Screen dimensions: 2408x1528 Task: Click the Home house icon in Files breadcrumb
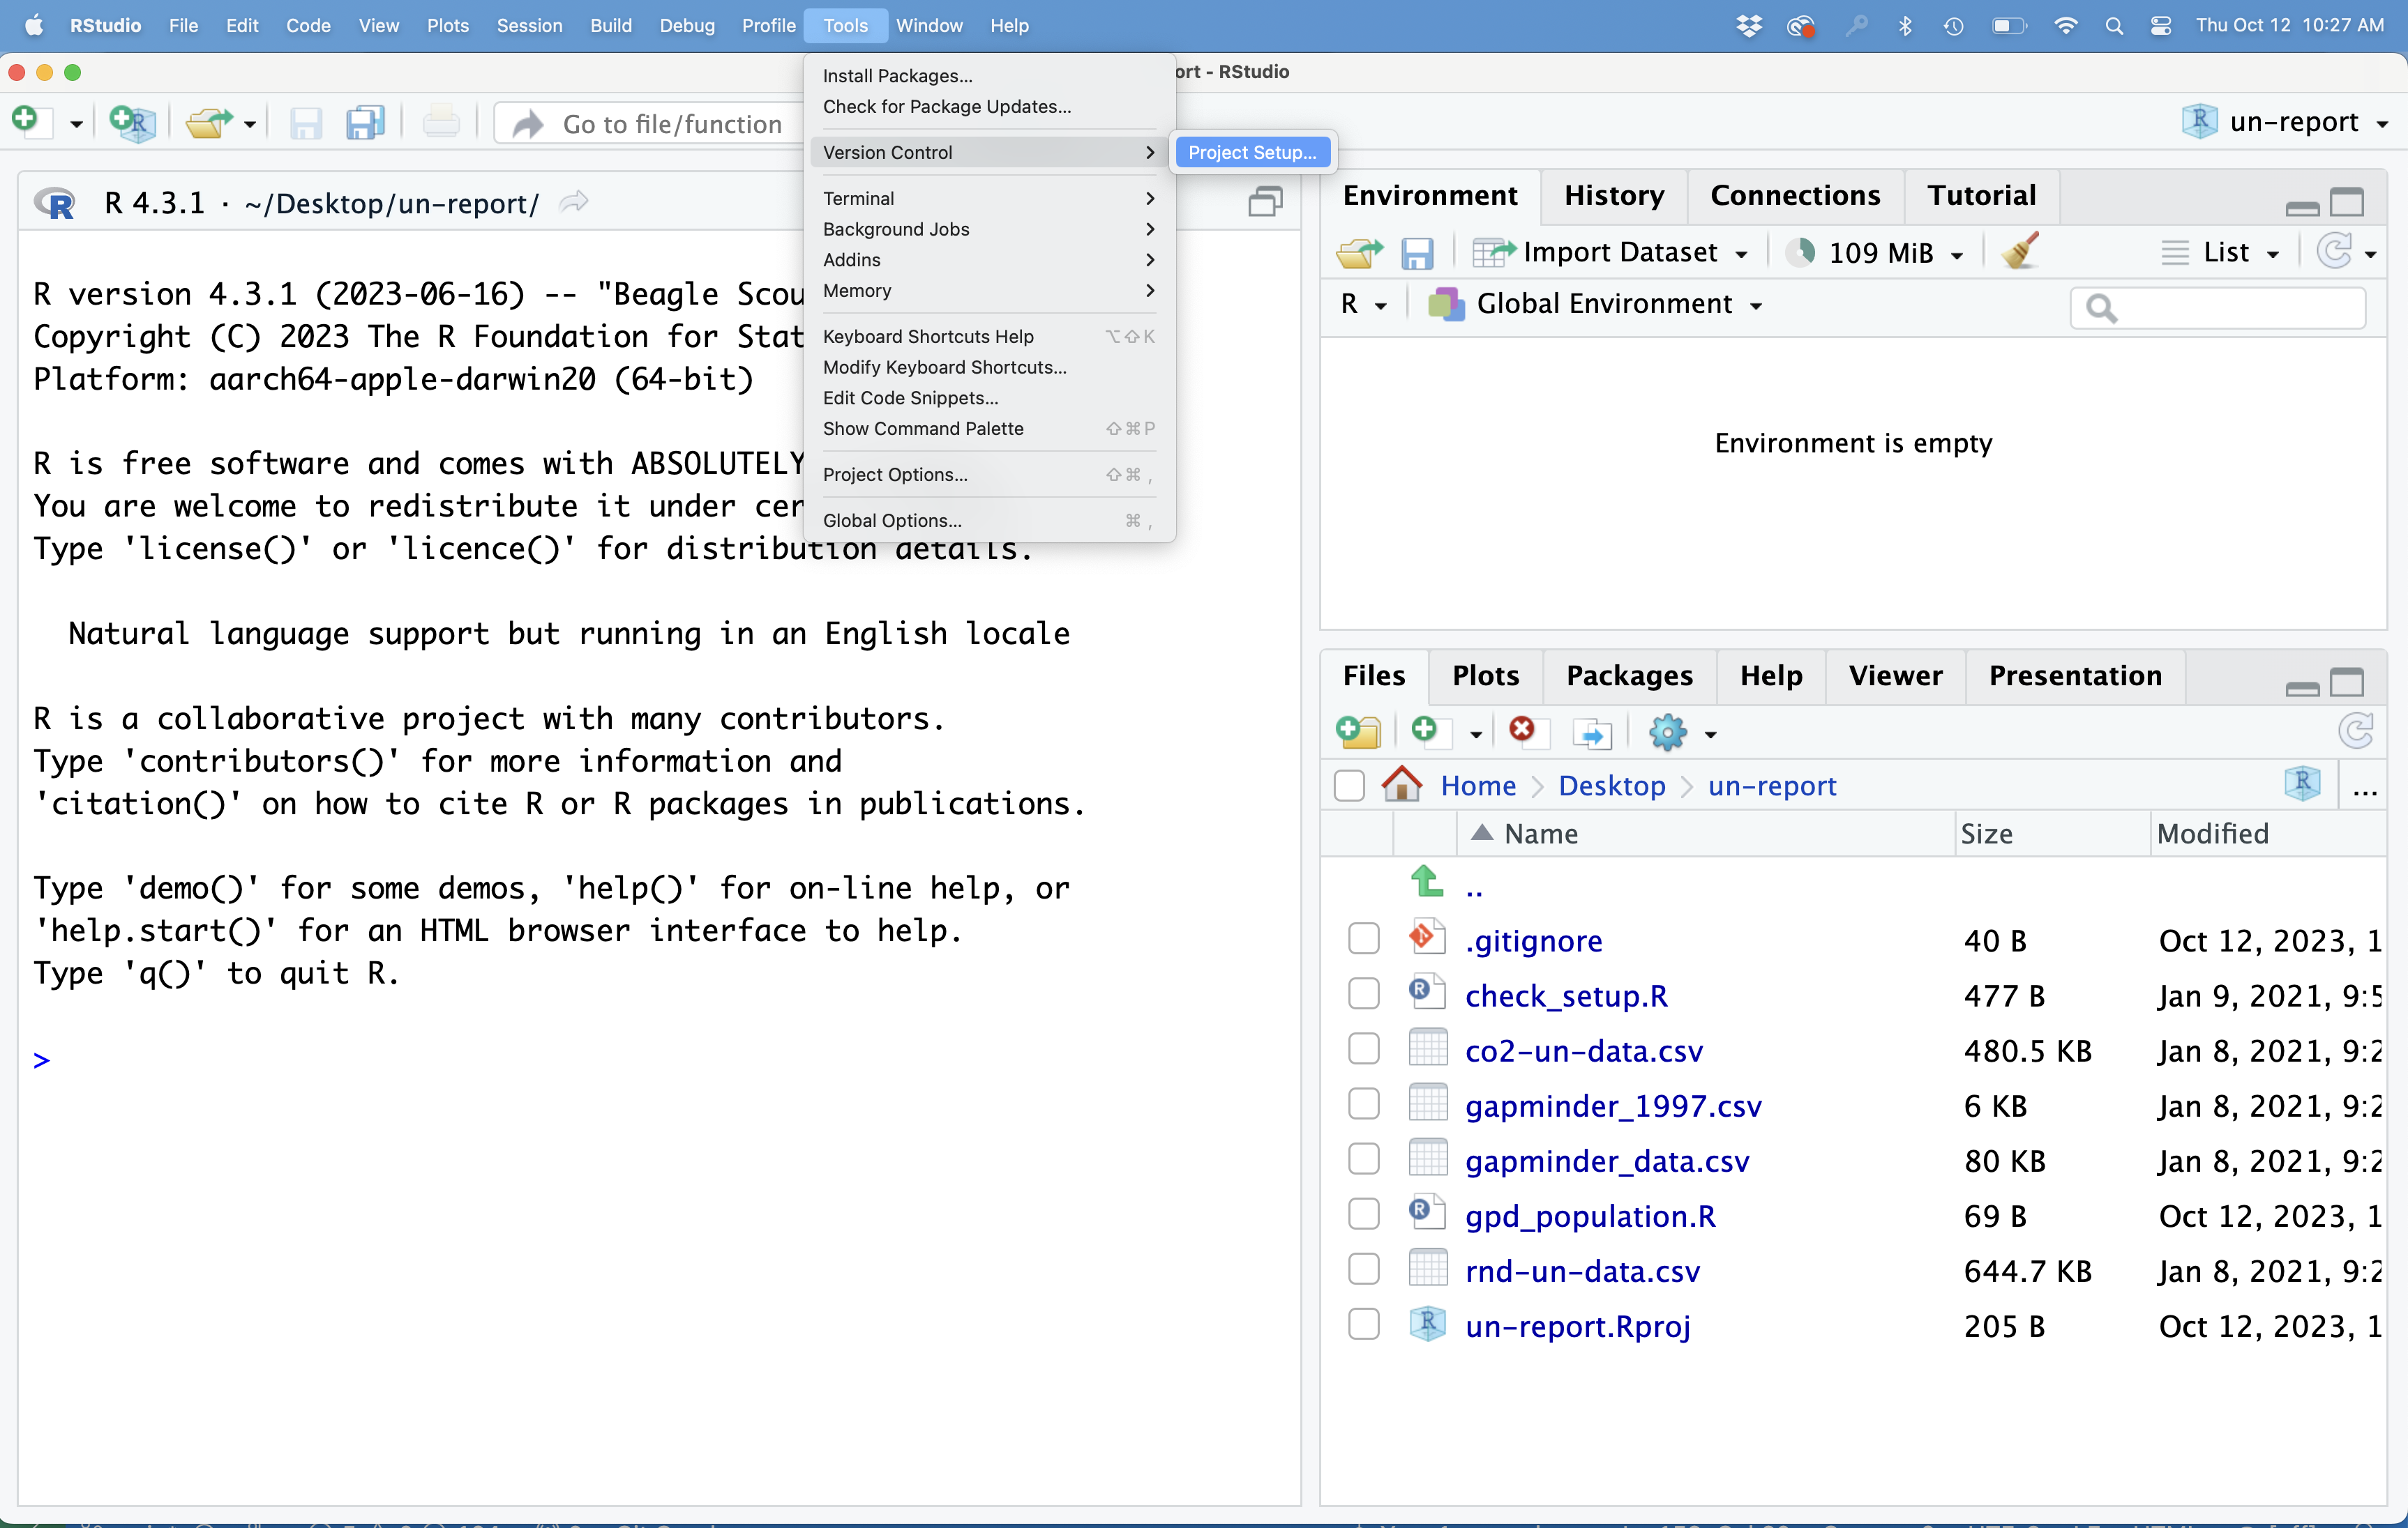click(x=1401, y=784)
